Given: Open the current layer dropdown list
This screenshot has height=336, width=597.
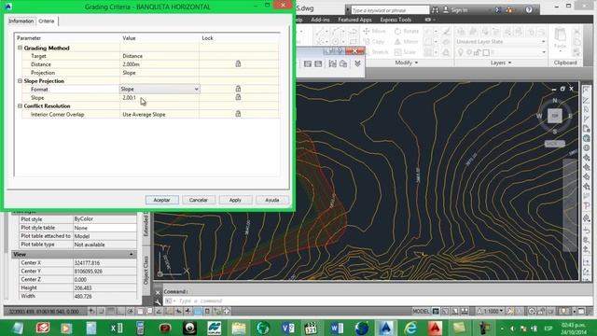Looking at the screenshot, I should coord(543,52).
